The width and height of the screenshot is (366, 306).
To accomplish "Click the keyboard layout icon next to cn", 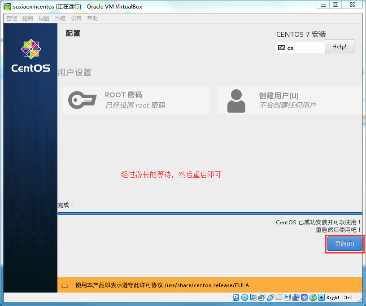I will pos(282,48).
